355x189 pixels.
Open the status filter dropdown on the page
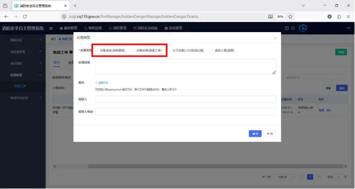tap(314, 77)
